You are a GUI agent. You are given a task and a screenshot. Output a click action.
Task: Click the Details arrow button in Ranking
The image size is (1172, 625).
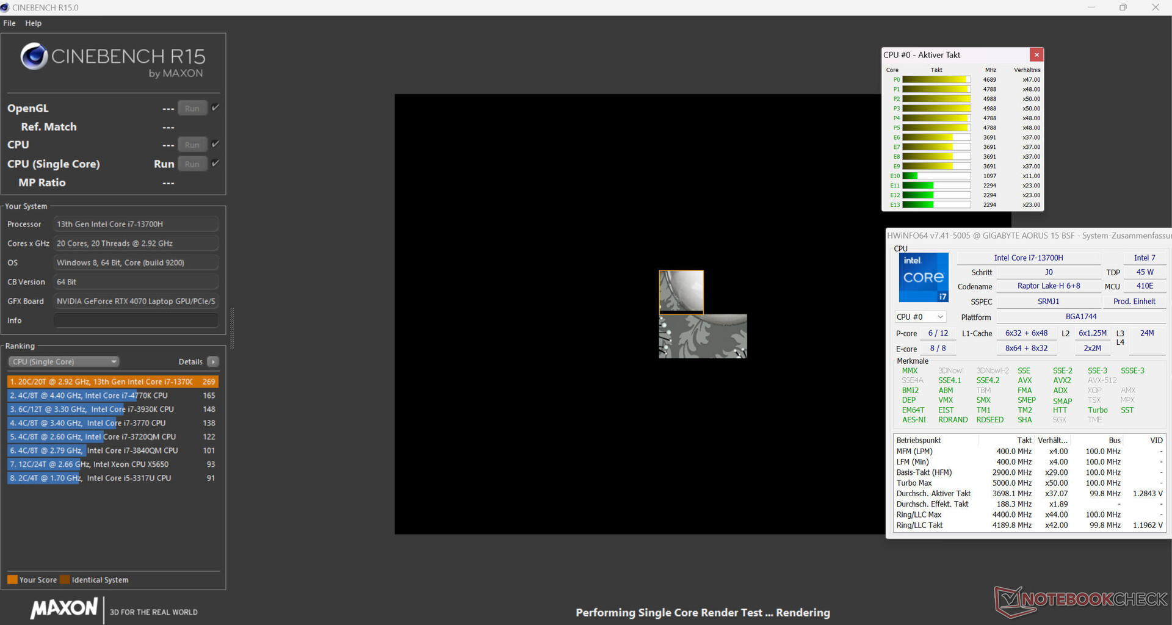[x=213, y=362]
